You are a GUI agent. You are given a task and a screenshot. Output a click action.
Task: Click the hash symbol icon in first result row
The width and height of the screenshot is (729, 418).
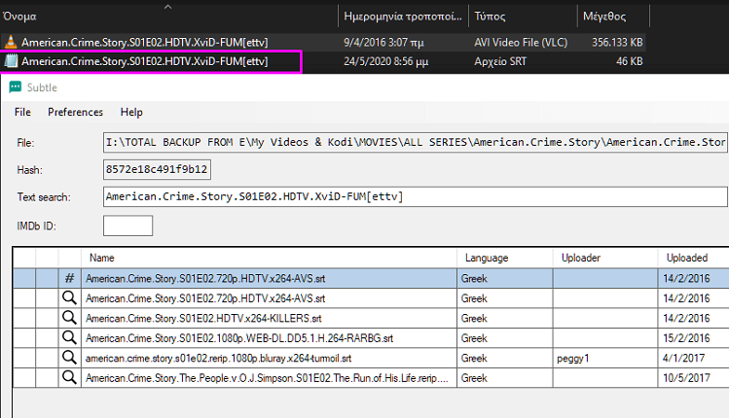[x=69, y=278]
